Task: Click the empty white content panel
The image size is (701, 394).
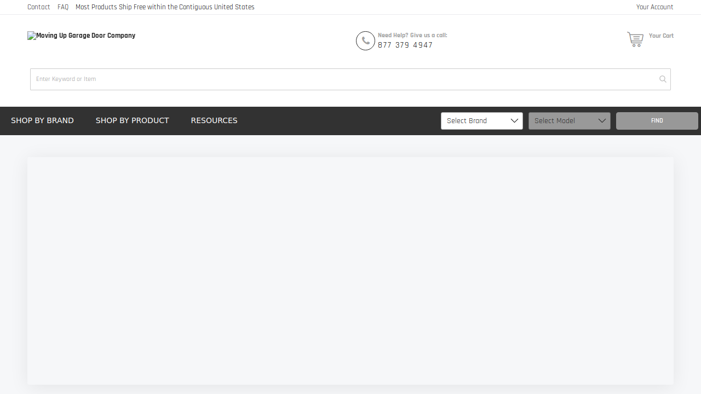Action: click(350, 271)
